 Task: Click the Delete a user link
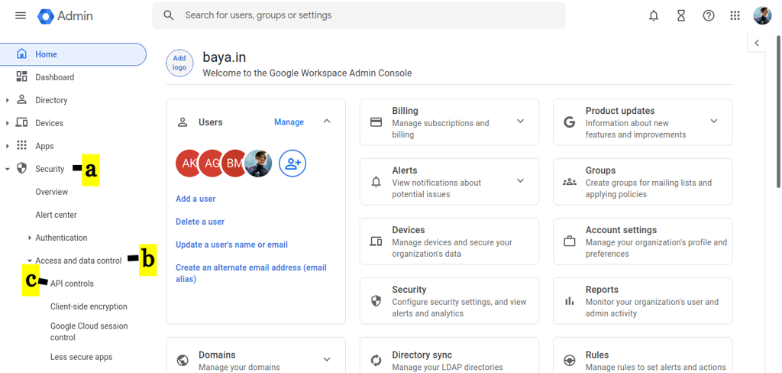200,222
